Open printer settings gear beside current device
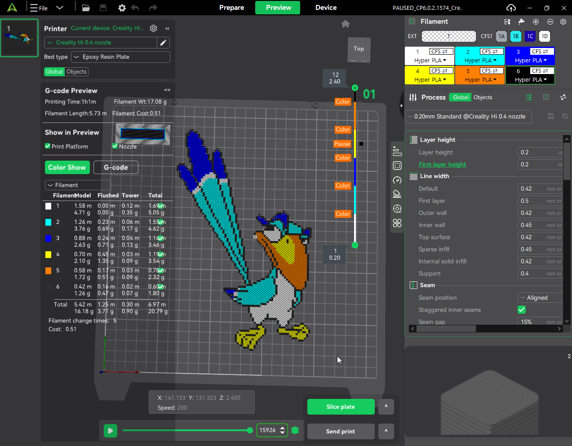 click(x=154, y=28)
